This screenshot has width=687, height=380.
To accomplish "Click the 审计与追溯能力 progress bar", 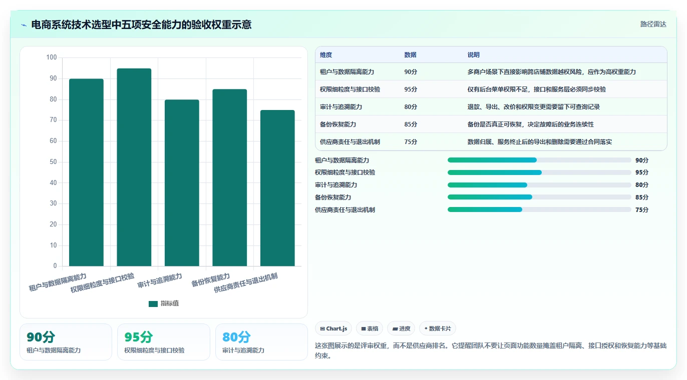I will [x=539, y=185].
